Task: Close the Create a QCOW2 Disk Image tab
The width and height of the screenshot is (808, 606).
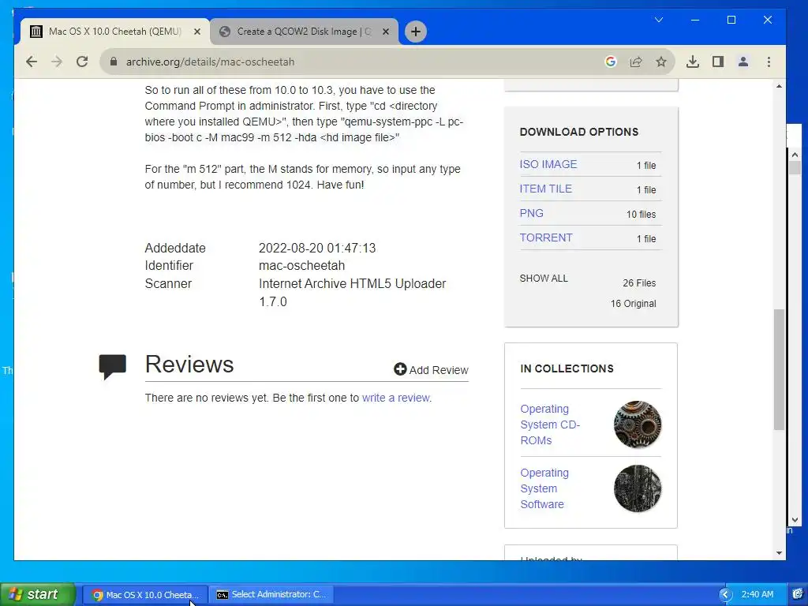Action: pyautogui.click(x=385, y=32)
